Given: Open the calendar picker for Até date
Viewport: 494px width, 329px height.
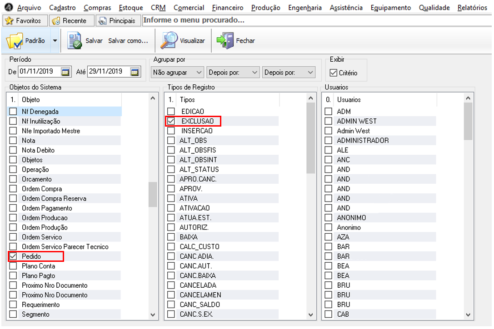Looking at the screenshot, I should click(x=135, y=72).
